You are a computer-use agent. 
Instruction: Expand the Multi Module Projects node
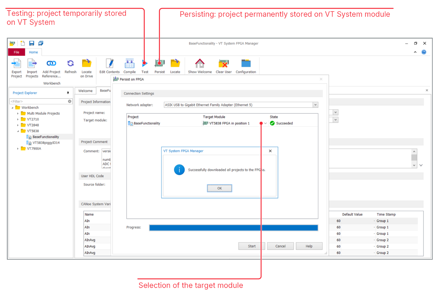pyautogui.click(x=18, y=113)
